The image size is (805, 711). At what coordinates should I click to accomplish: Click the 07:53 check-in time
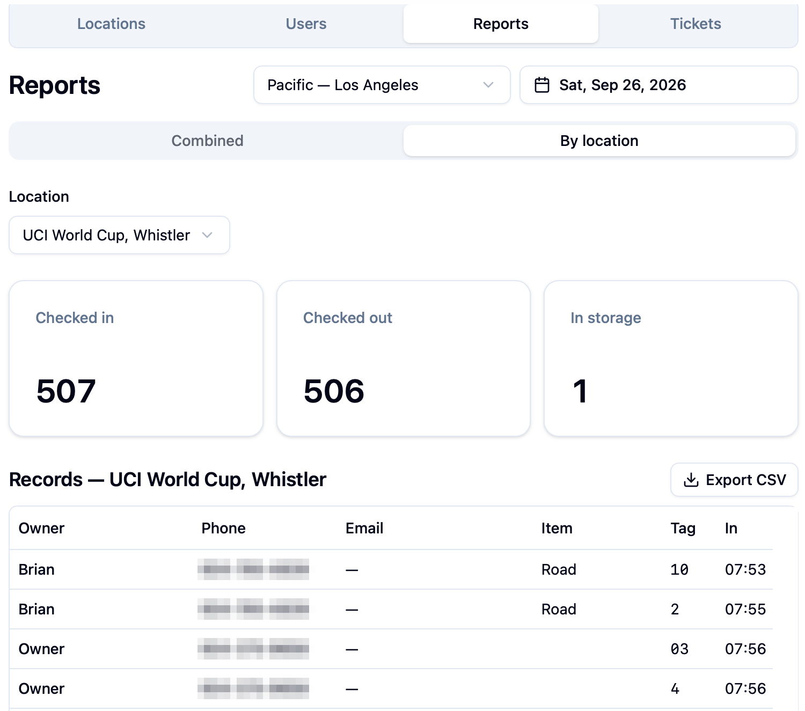pyautogui.click(x=745, y=569)
